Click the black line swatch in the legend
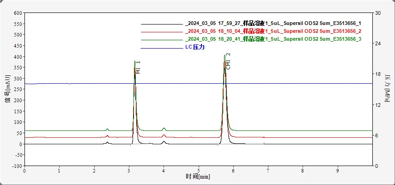Viewport: 395px width, 185px height. 161,24
